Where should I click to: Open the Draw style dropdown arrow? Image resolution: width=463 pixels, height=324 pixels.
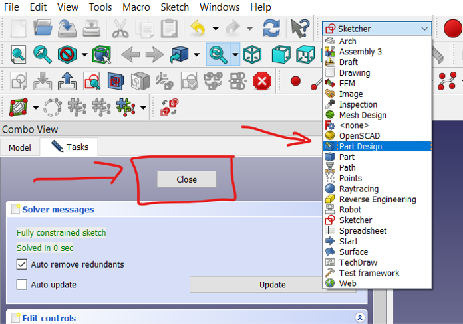tap(84, 55)
